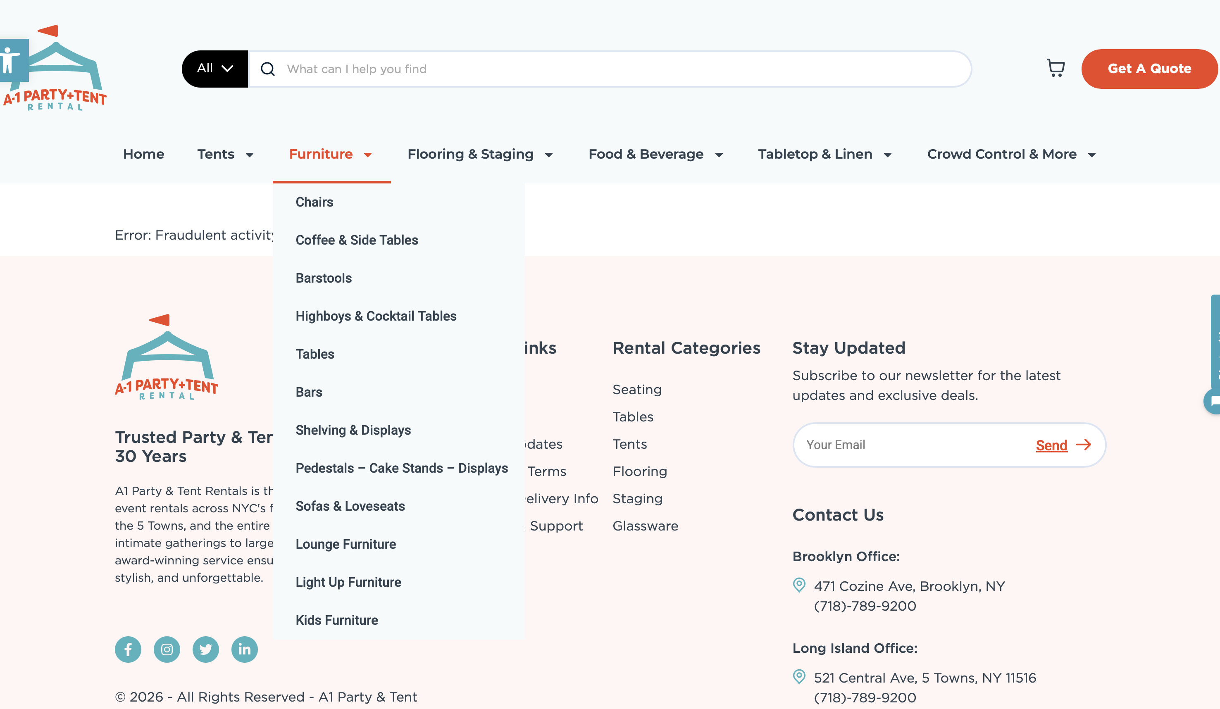The height and width of the screenshot is (709, 1220).
Task: Select Highboys & Cocktail Tables
Action: pos(376,316)
